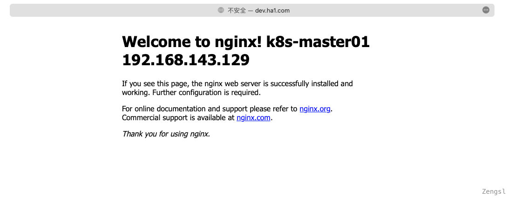The width and height of the screenshot is (515, 205).
Task: Click the "Thank you for using nginx." line
Action: pyautogui.click(x=166, y=134)
